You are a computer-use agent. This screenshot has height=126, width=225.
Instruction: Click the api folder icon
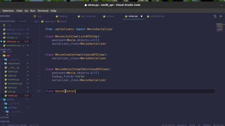click(4, 55)
